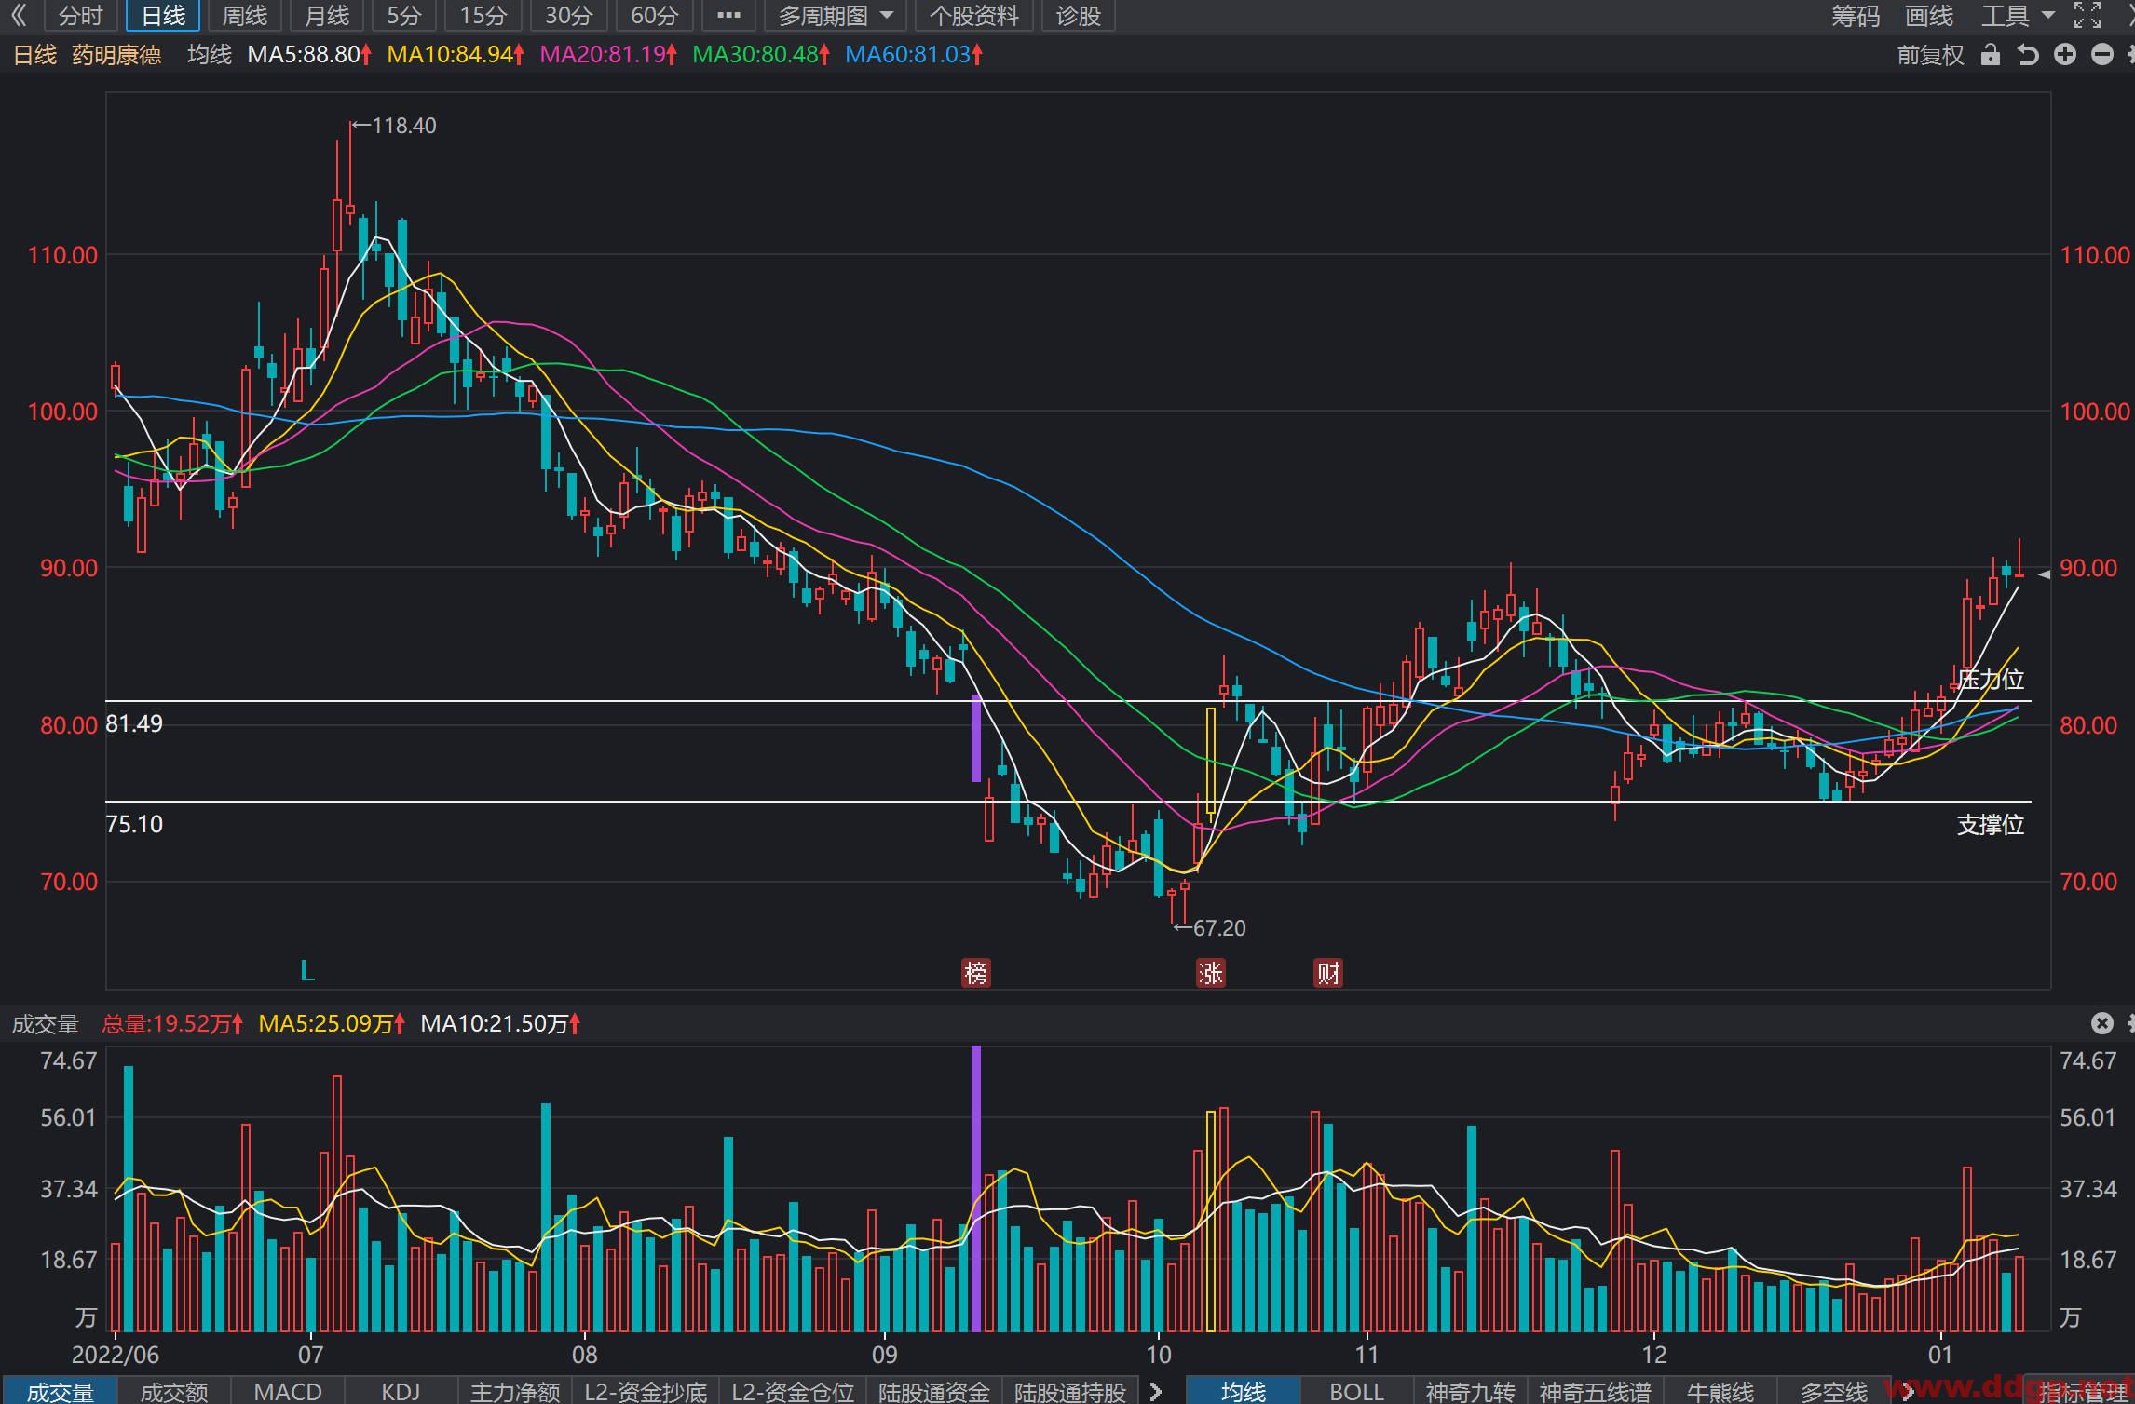Zoom in the chart with plus icon

point(2065,55)
